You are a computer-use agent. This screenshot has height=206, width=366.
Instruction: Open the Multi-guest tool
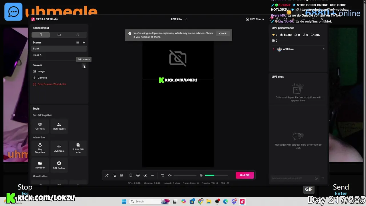click(59, 126)
